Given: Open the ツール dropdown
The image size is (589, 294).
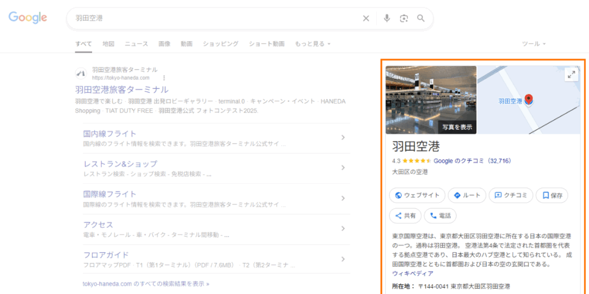Looking at the screenshot, I should point(533,44).
